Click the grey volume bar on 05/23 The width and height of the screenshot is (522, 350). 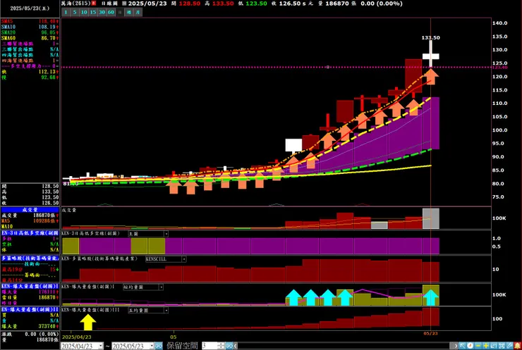pos(431,218)
